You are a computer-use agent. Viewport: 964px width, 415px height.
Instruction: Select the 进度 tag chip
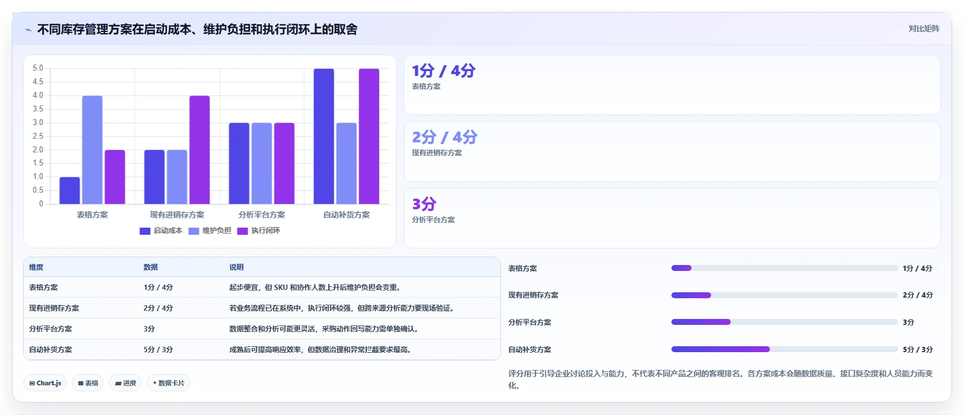[x=125, y=383]
